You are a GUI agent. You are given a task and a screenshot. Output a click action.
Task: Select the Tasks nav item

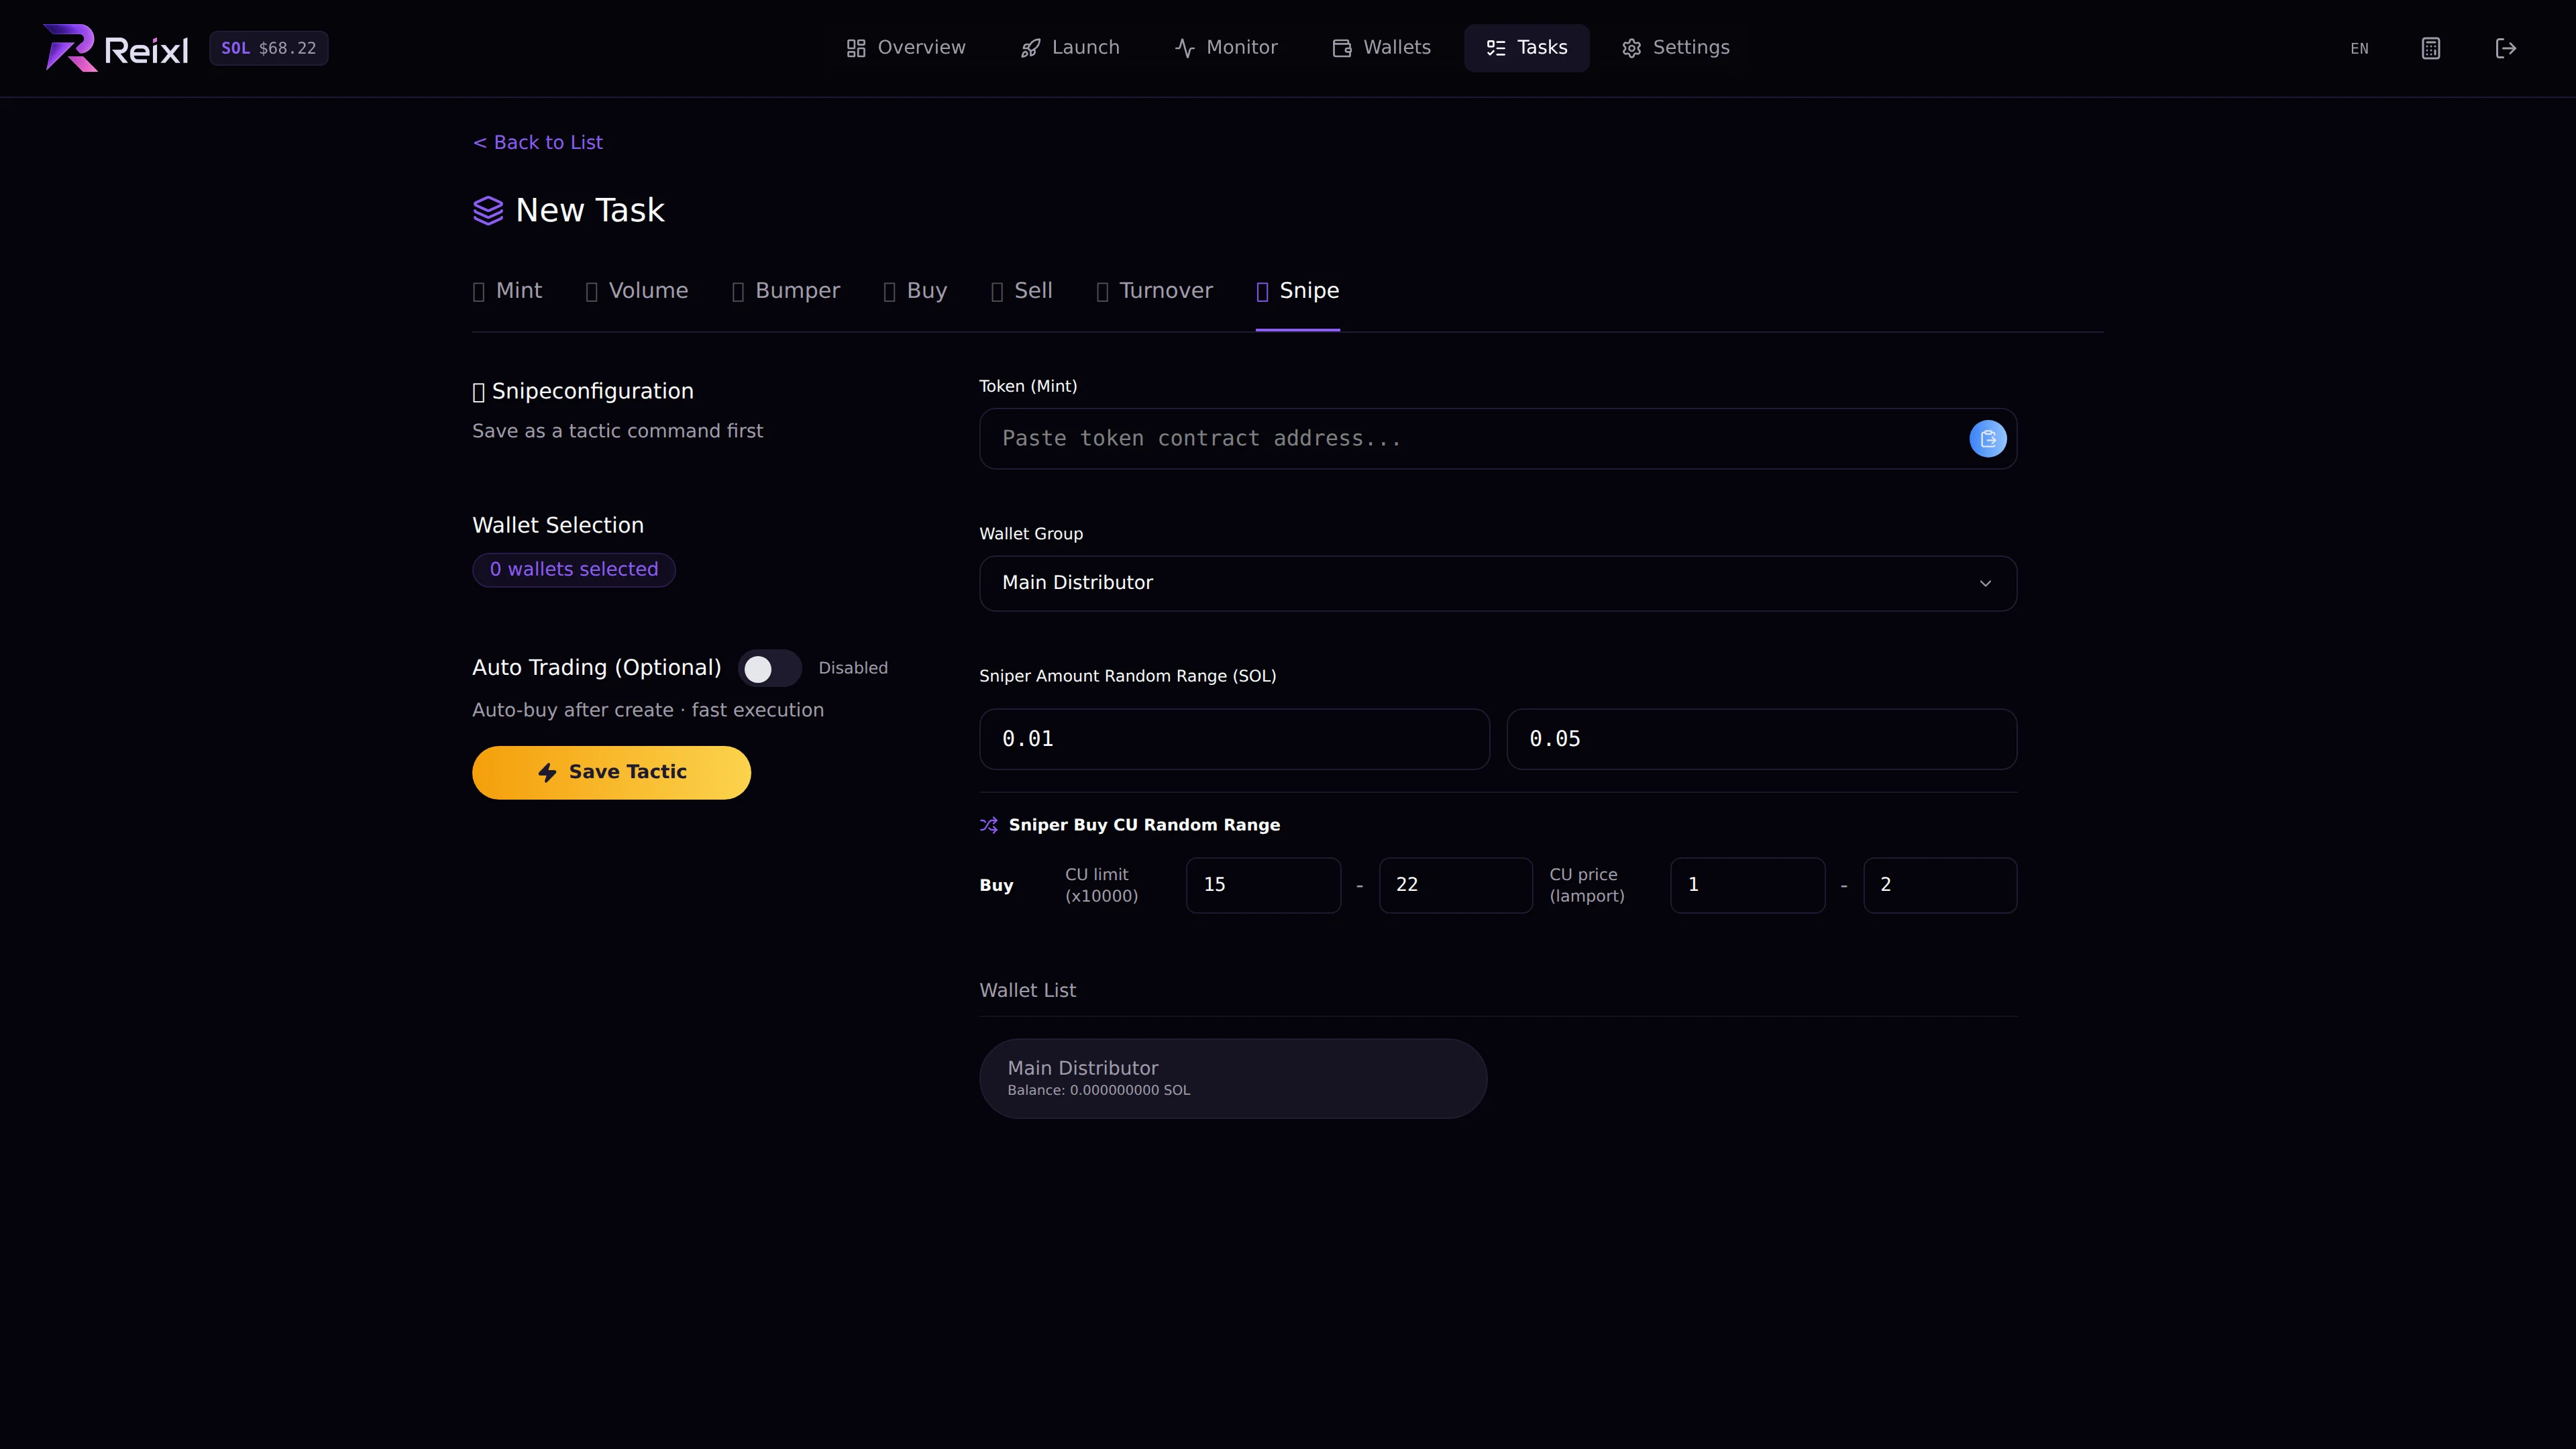[1526, 48]
